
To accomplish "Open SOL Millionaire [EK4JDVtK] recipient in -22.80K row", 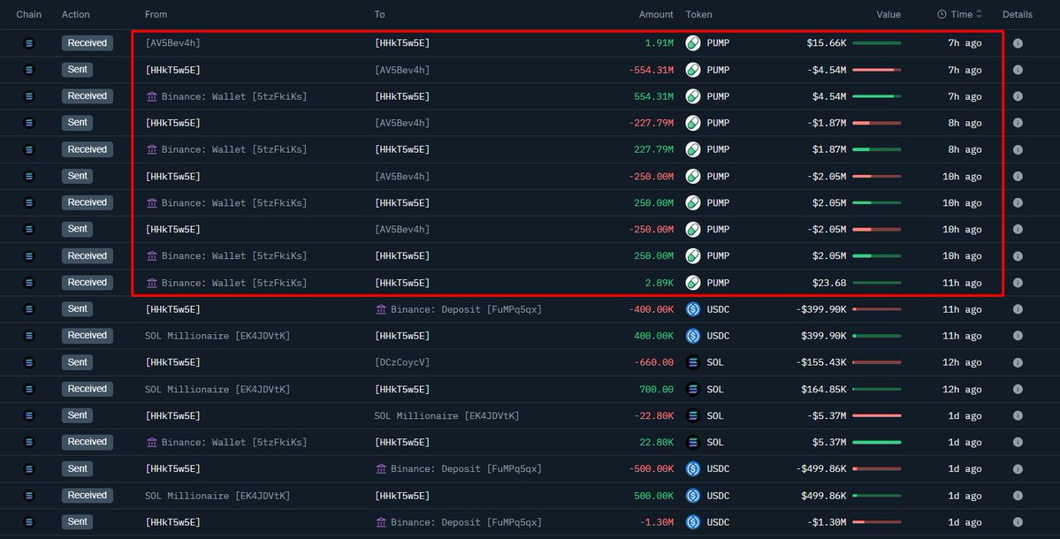I will point(446,416).
